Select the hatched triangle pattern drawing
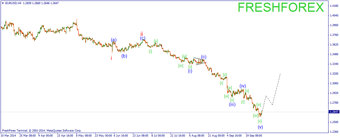The height and width of the screenshot is (138, 340). [x=200, y=61]
